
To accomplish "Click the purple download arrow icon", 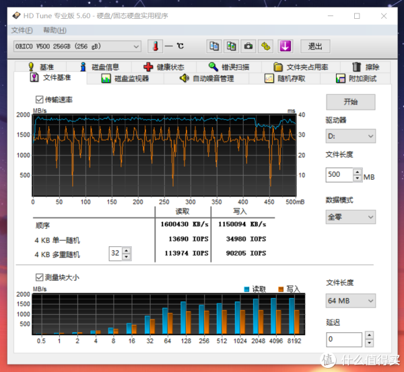I will pyautogui.click(x=285, y=46).
